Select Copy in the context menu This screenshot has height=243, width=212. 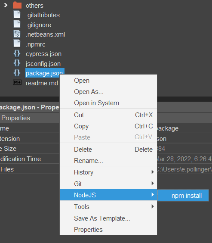click(108, 126)
